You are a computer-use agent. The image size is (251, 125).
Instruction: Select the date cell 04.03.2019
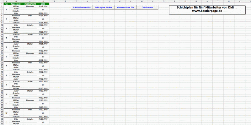coord(43,91)
